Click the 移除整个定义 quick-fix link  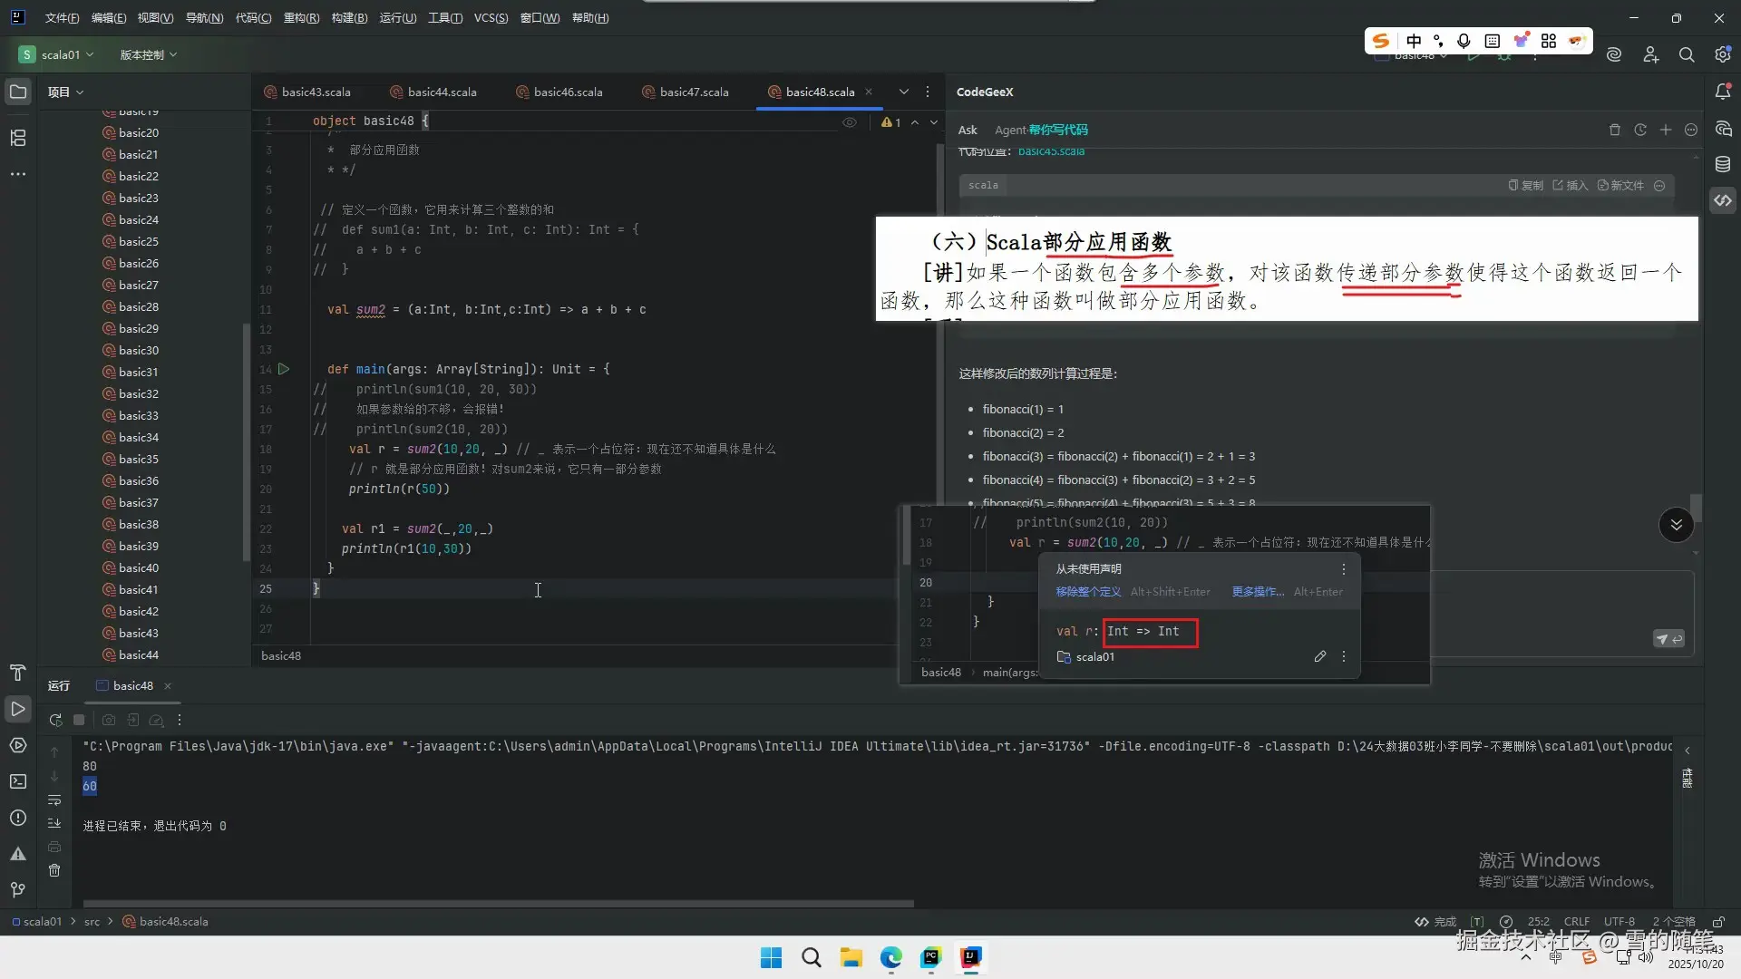1088,592
